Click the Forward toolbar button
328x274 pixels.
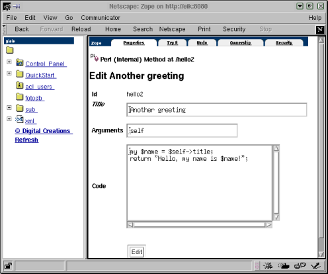[x=52, y=29]
